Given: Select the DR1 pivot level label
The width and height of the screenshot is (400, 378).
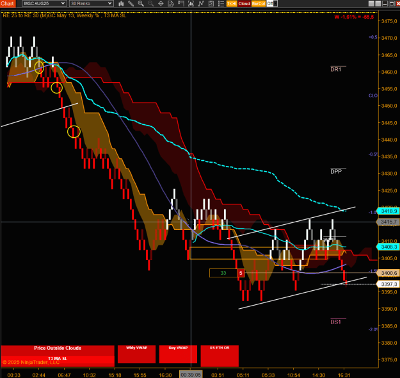Looking at the screenshot, I should click(336, 69).
